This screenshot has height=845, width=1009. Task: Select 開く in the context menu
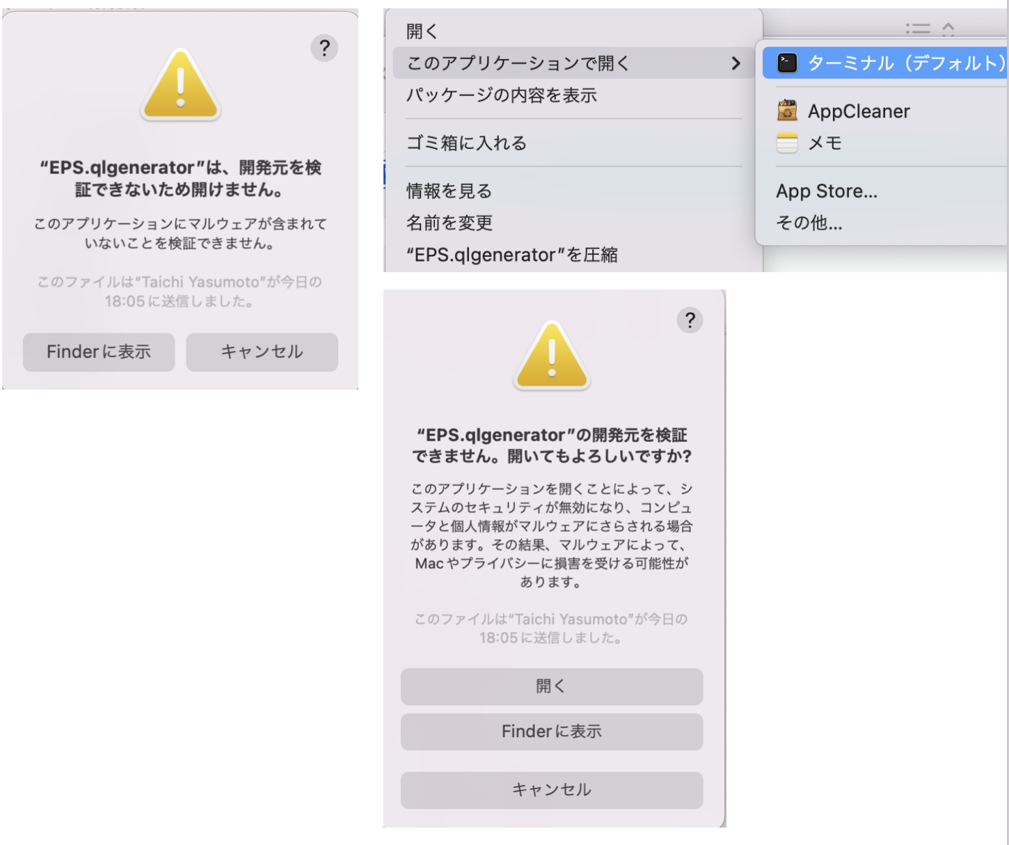[x=422, y=31]
